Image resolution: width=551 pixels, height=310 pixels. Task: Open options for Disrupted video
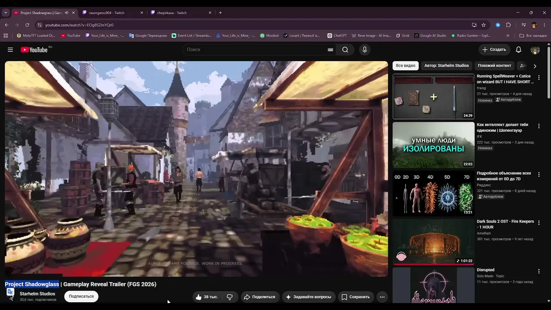pos(539,271)
